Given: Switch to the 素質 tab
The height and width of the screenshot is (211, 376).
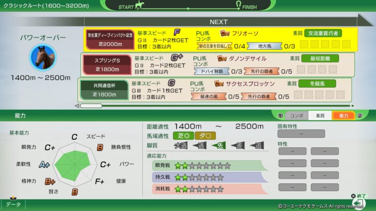Looking at the screenshot, I should tap(320, 115).
